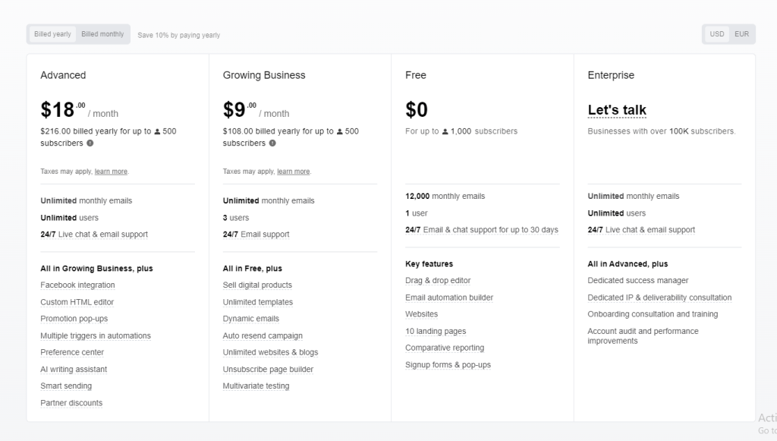Viewport: 777px width, 441px height.
Task: Open the Unsubscribe page builder link
Action: click(268, 369)
